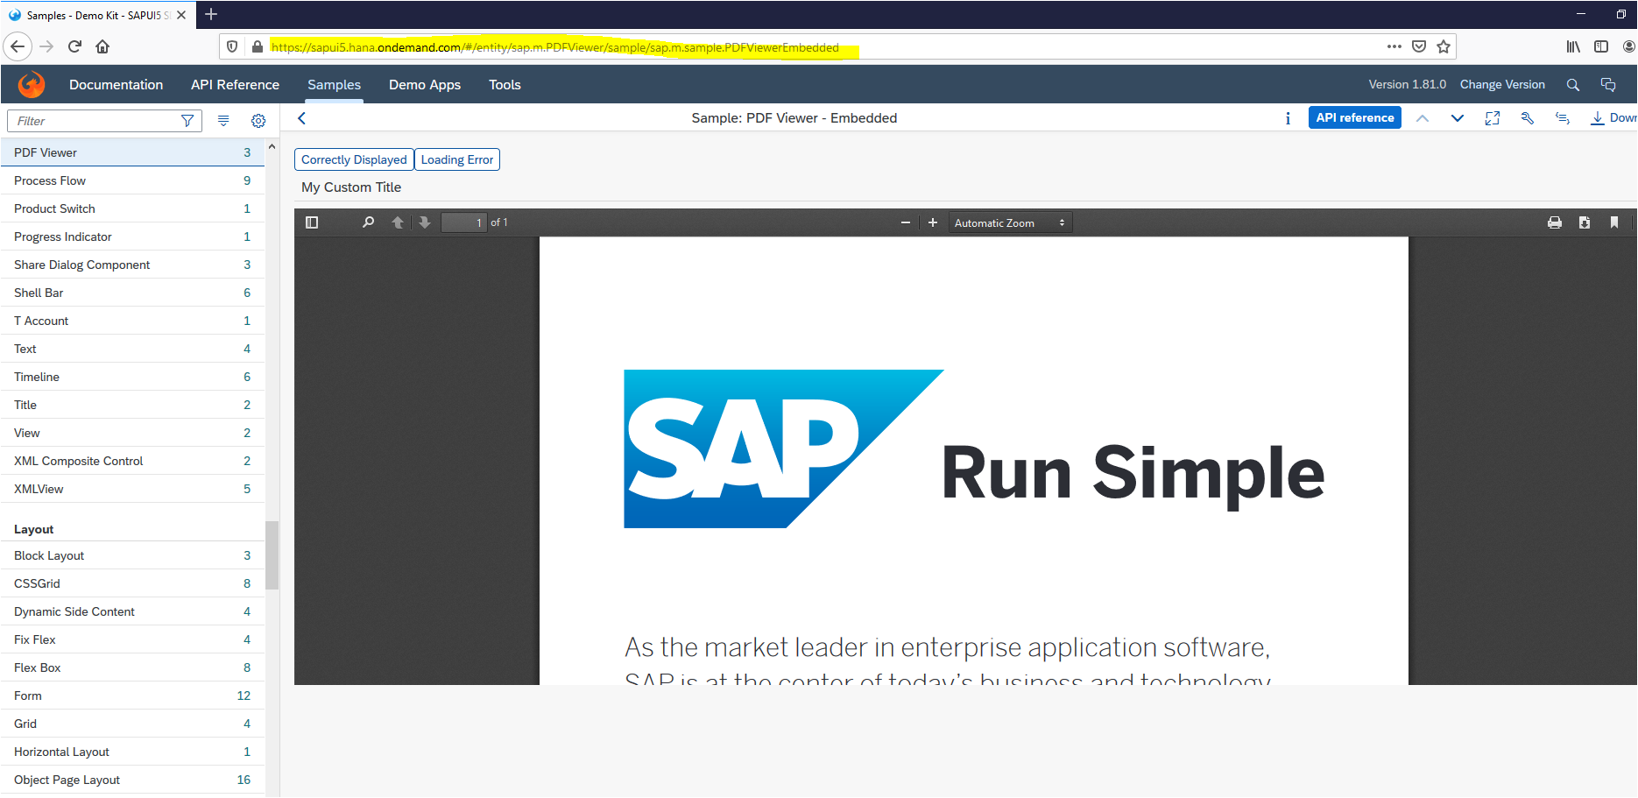This screenshot has height=798, width=1638.
Task: Save the page to Pocket icon
Action: pyautogui.click(x=1419, y=46)
